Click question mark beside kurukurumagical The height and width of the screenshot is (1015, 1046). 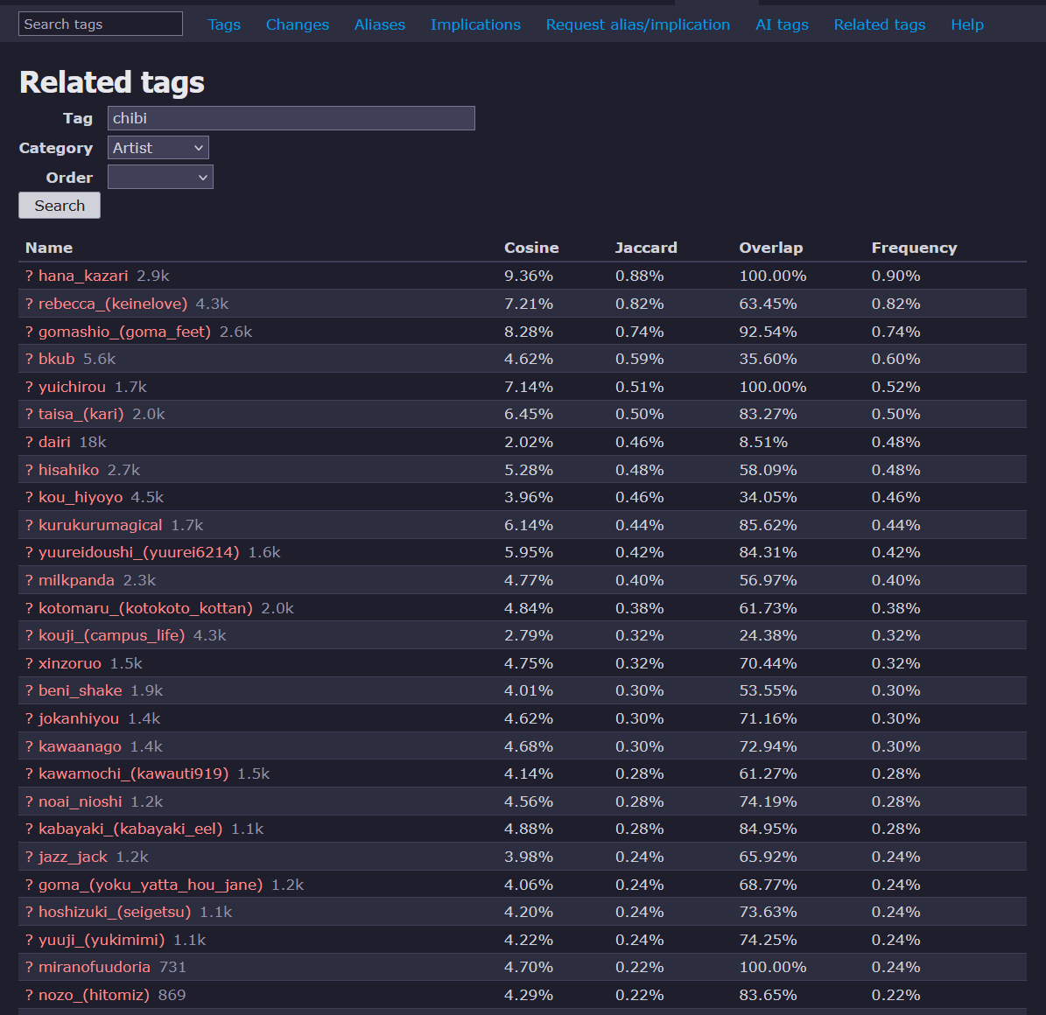click(29, 526)
